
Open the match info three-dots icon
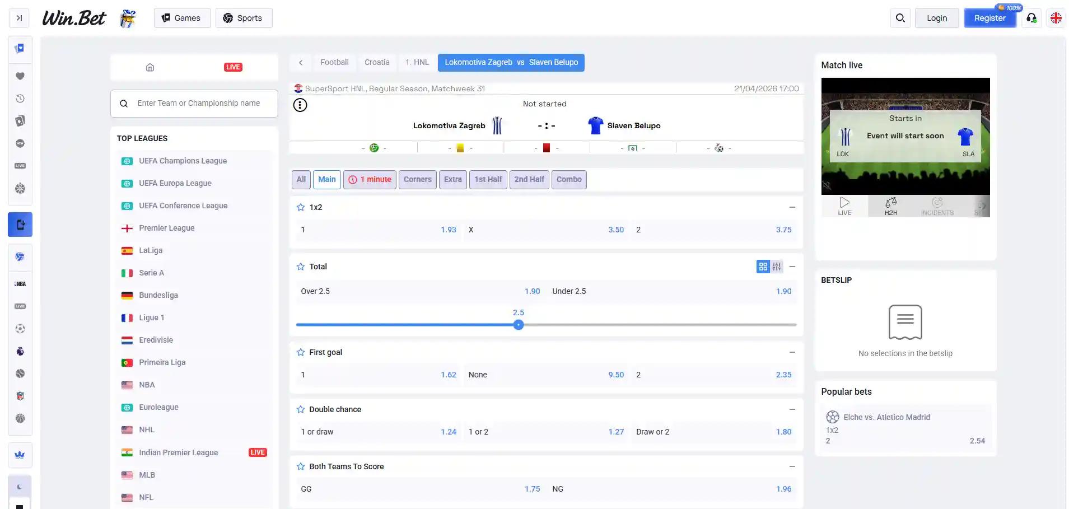click(x=300, y=105)
